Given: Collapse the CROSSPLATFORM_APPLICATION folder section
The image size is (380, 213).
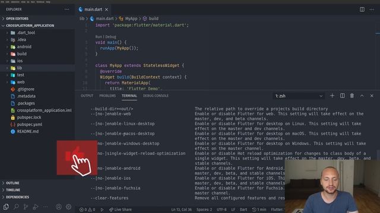Looking at the screenshot, I should coord(37,25).
